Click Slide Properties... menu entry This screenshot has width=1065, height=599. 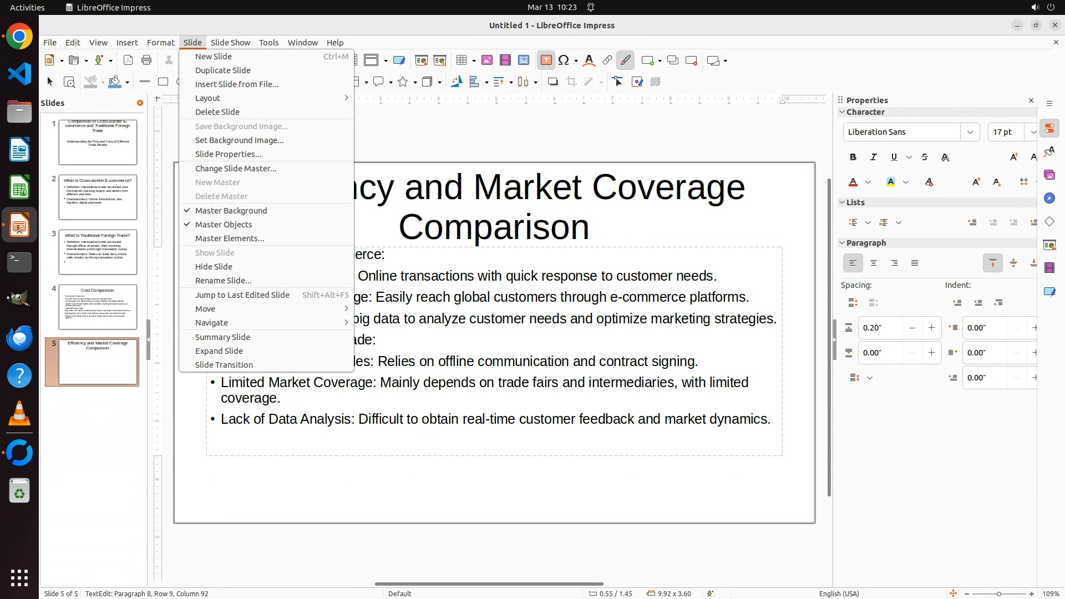pos(228,154)
